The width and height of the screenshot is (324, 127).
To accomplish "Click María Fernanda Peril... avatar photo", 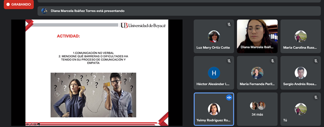I will point(257,73).
